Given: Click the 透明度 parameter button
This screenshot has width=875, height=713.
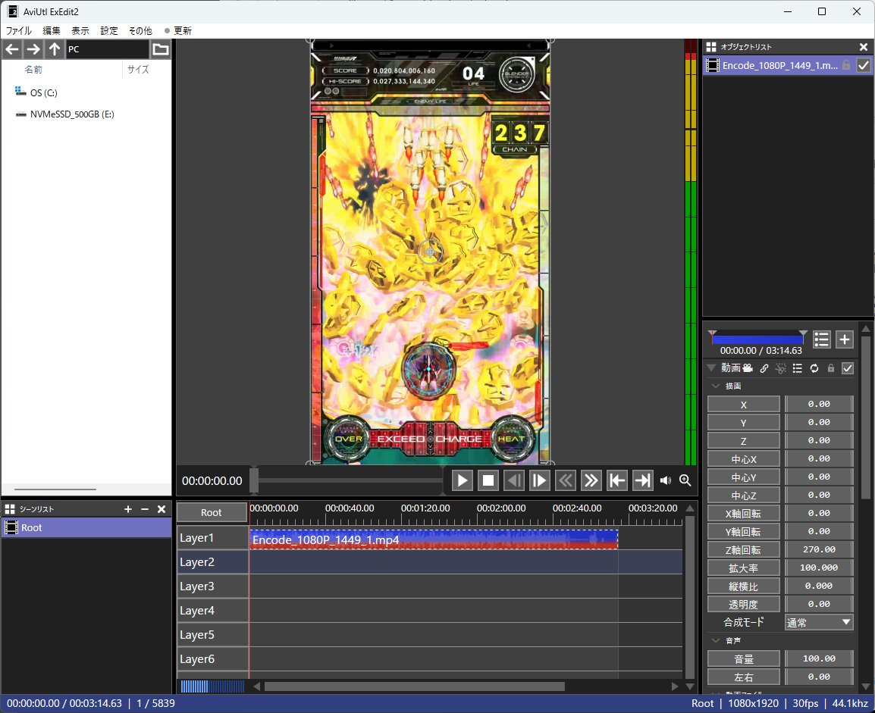Looking at the screenshot, I should point(743,605).
